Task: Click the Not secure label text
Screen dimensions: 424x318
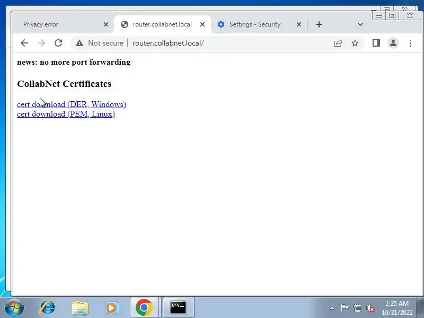Action: pyautogui.click(x=105, y=43)
